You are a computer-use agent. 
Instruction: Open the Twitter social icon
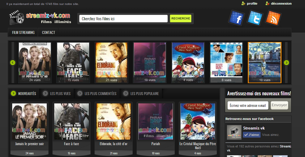pyautogui.click(x=255, y=18)
